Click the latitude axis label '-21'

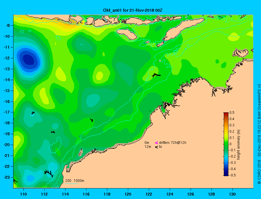7,156
